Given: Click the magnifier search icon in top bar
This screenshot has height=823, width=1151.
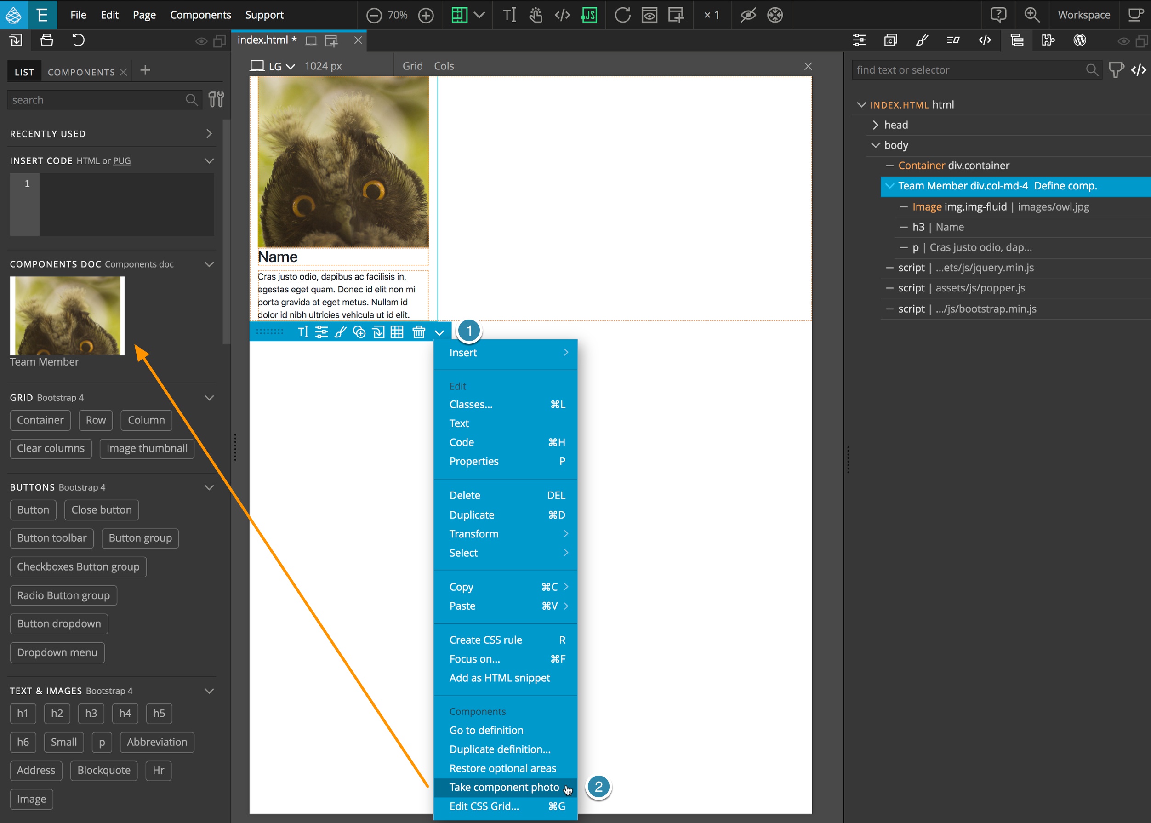Looking at the screenshot, I should click(1032, 15).
